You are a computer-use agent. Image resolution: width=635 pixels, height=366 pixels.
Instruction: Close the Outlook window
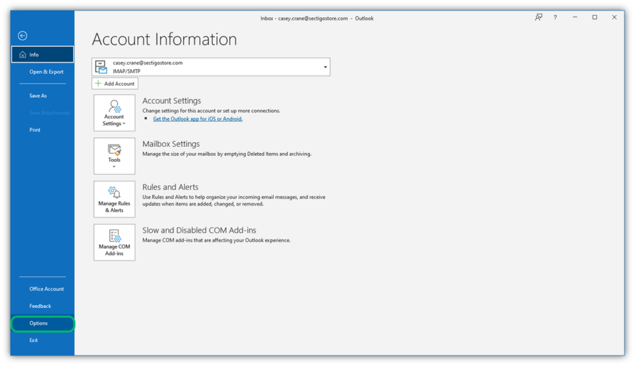pos(615,17)
